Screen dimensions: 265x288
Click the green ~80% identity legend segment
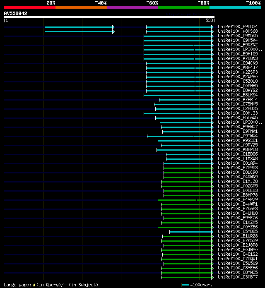(x=184, y=7)
